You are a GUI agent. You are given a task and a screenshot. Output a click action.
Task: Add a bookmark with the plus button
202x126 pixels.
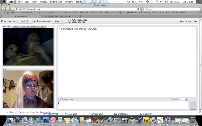[13, 9]
